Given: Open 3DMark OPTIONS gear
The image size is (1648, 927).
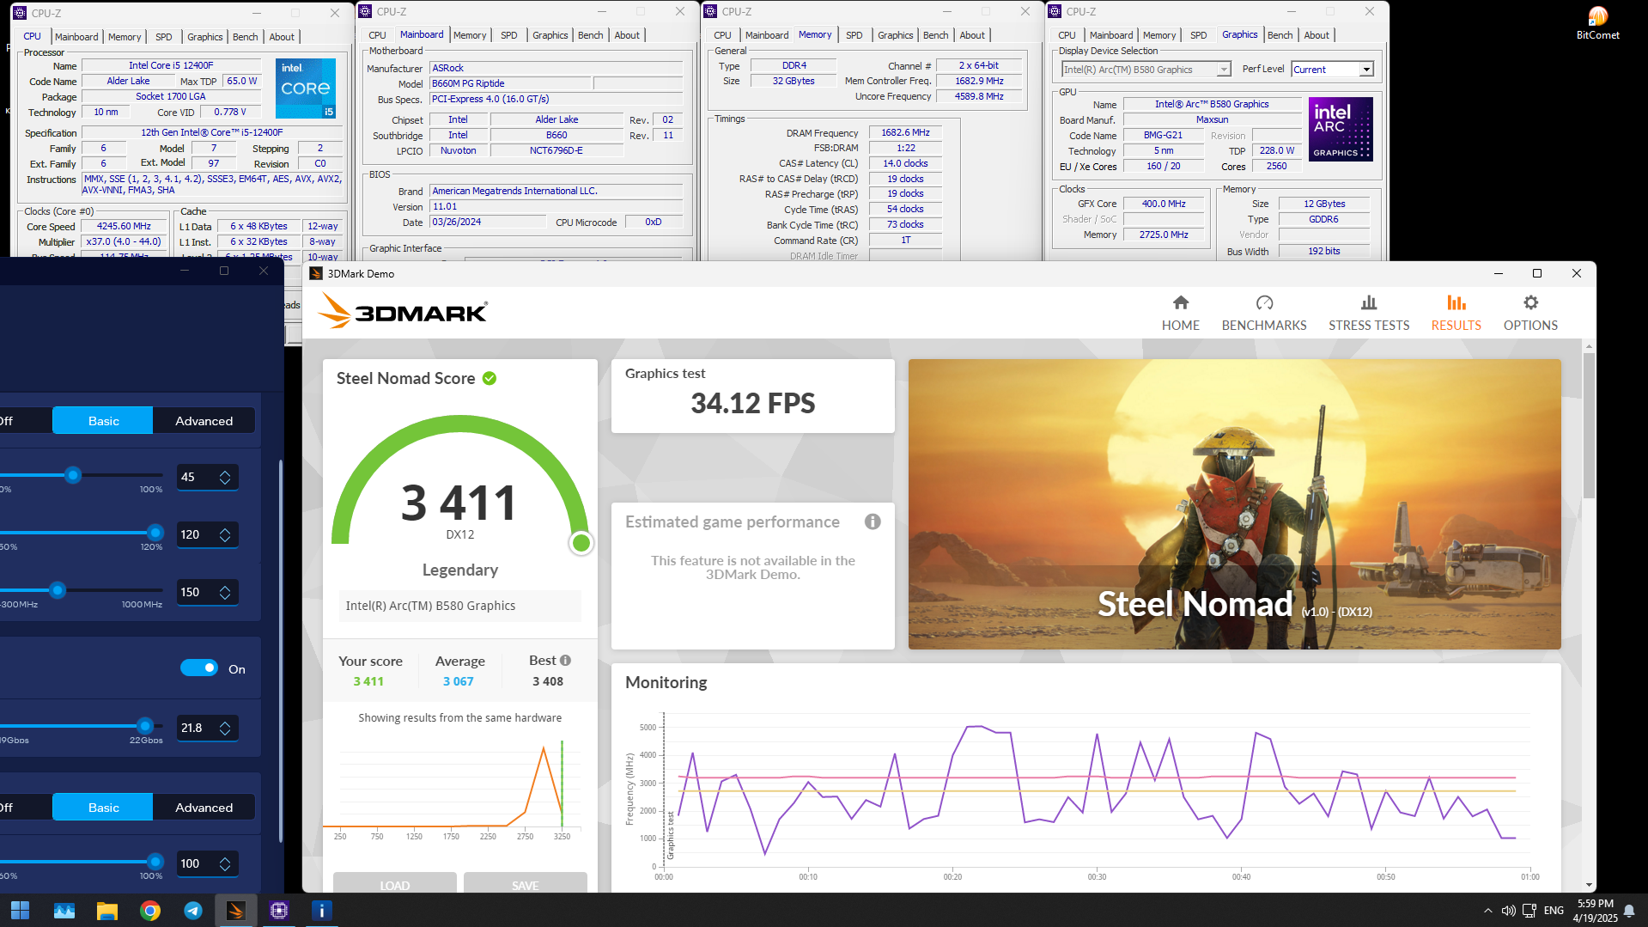Looking at the screenshot, I should (1529, 313).
